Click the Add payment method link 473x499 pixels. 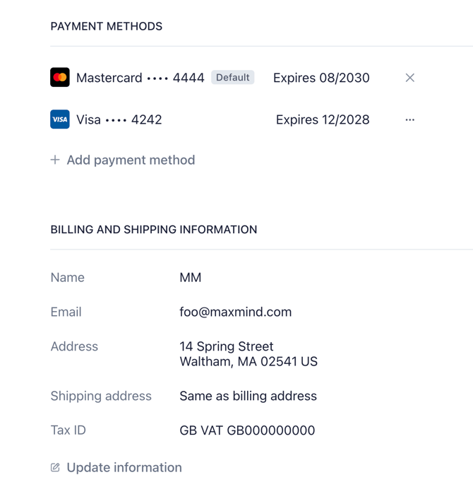[131, 160]
